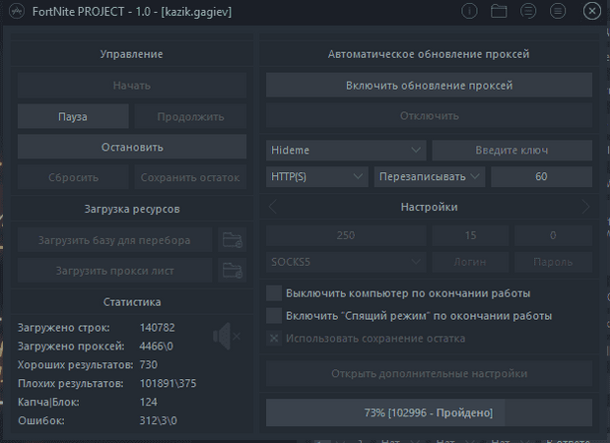This screenshot has width=610, height=443.
Task: Click Загружено строк value 140782
Action: click(157, 328)
